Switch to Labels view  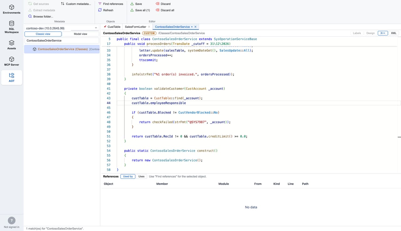coord(357,33)
